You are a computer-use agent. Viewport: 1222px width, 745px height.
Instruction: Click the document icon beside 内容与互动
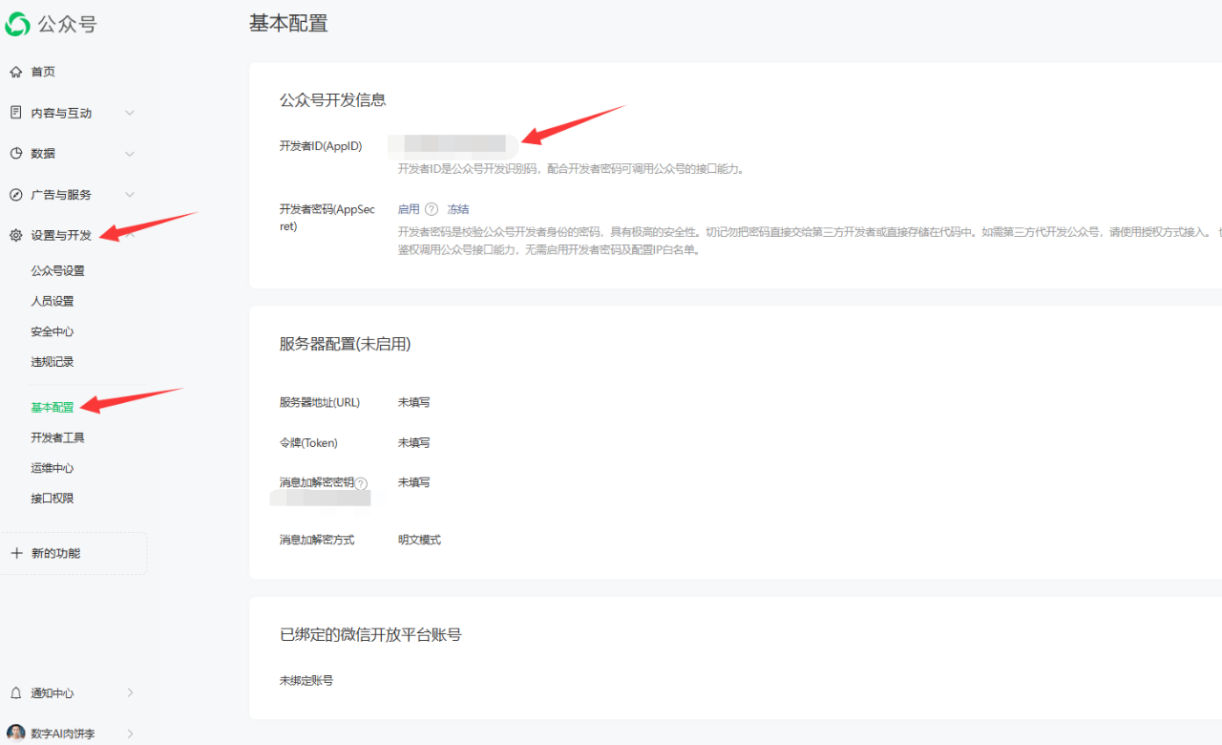(15, 113)
